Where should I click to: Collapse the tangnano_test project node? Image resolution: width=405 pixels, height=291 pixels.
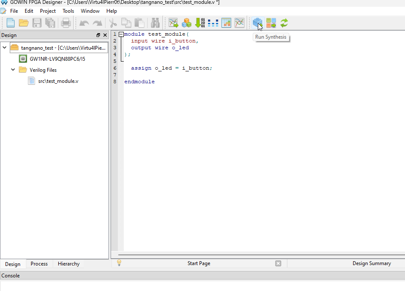pyautogui.click(x=5, y=48)
